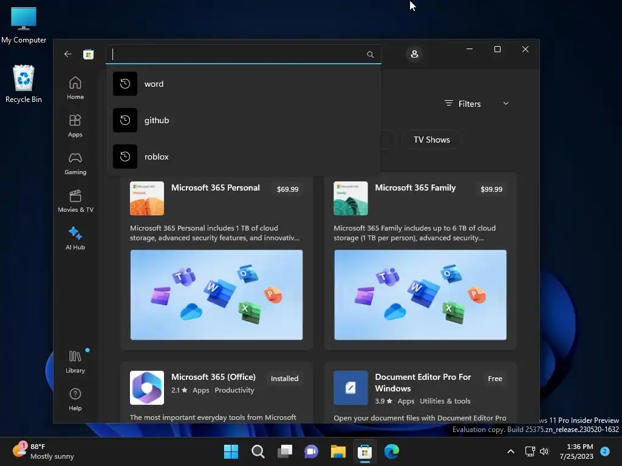This screenshot has height=466, width=622.
Task: Select Recycle Bin desktop icon
Action: (x=24, y=84)
